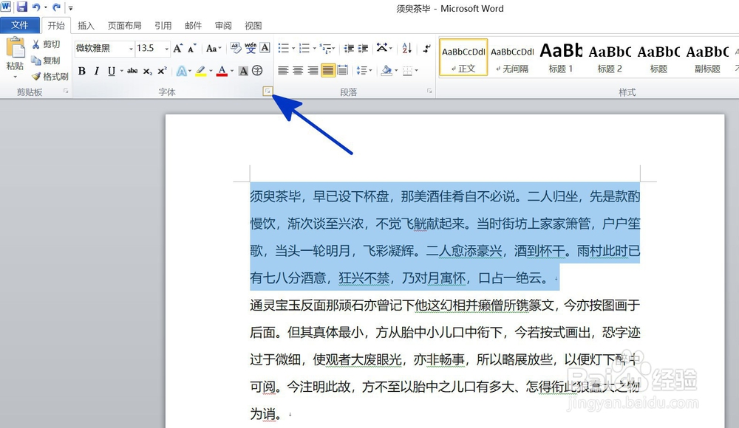The height and width of the screenshot is (428, 739).
Task: Underline the highlighted text
Action: tap(111, 72)
